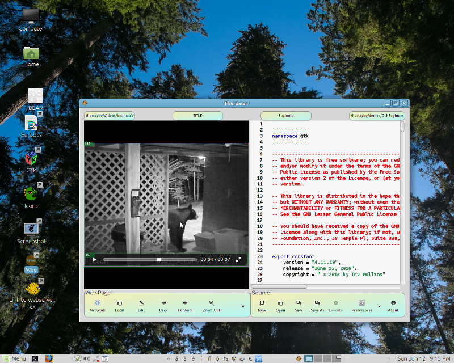The height and width of the screenshot is (363, 454).
Task: Click the video seek bar handle
Action: pos(159,260)
